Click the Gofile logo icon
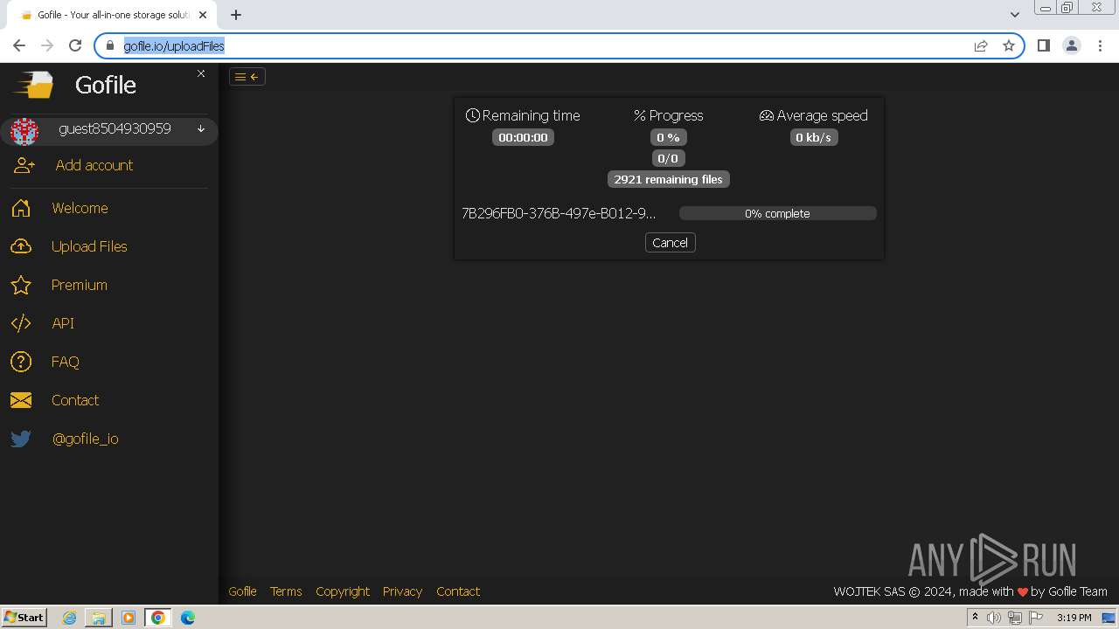1119x629 pixels. click(33, 85)
